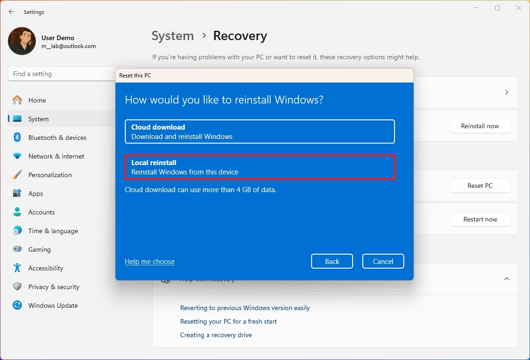Choose Cloud download option
This screenshot has width=530, height=360.
click(259, 132)
